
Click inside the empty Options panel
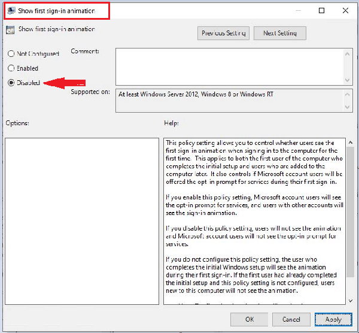[x=81, y=222]
